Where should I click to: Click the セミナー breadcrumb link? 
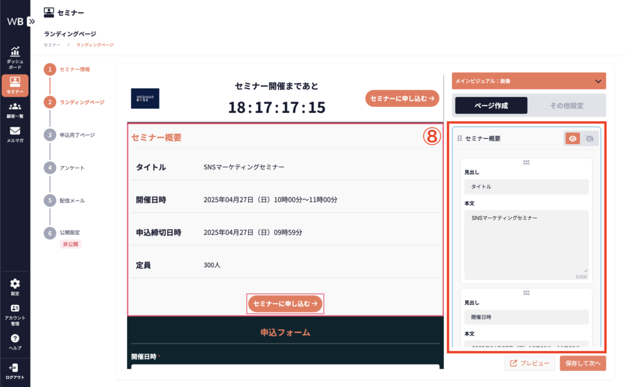pyautogui.click(x=52, y=45)
